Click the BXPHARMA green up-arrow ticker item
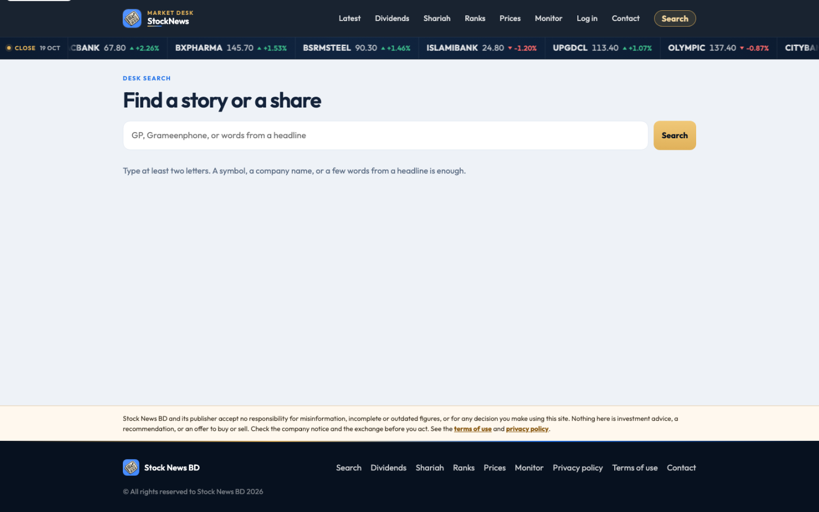 point(231,48)
